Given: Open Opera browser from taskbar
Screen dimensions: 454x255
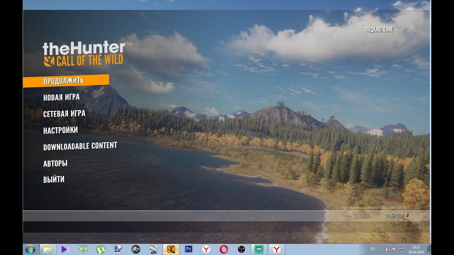Looking at the screenshot, I should 224,249.
